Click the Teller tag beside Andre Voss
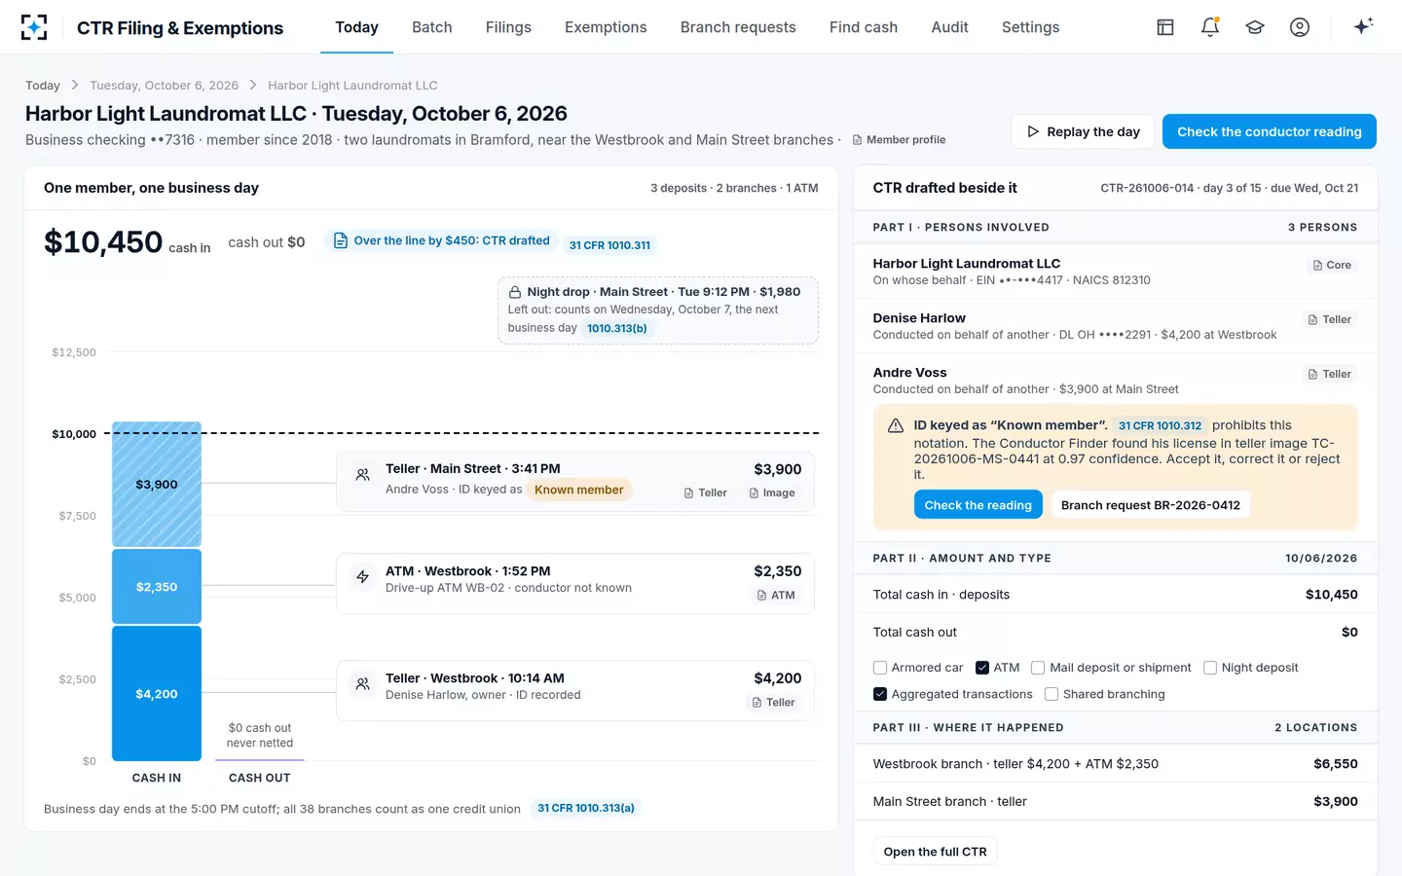The height and width of the screenshot is (876, 1402). click(x=1330, y=374)
